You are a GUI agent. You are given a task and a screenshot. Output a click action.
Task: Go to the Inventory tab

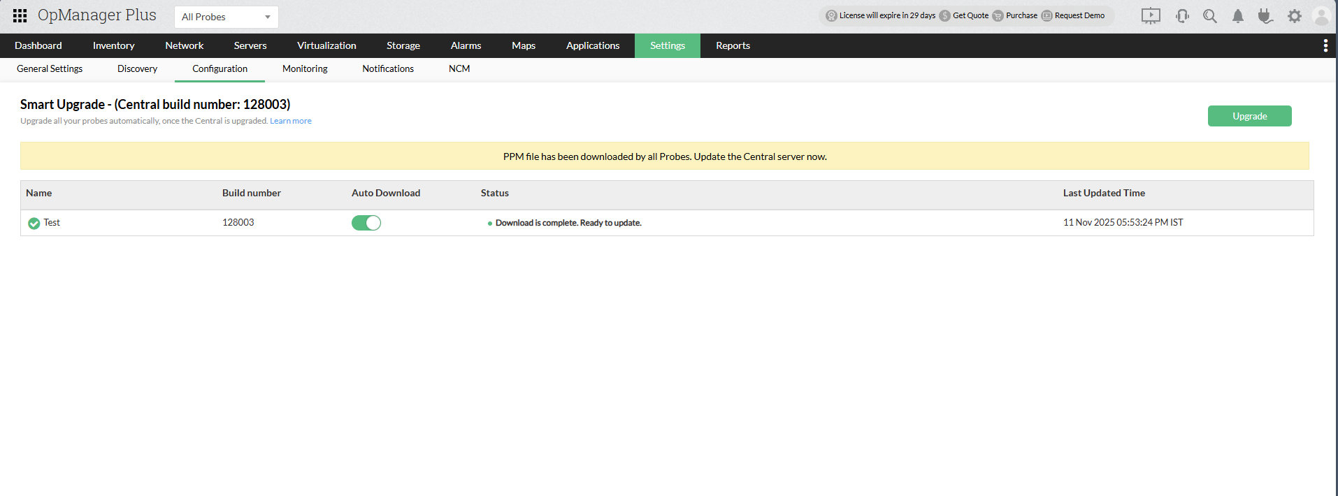[x=113, y=45]
